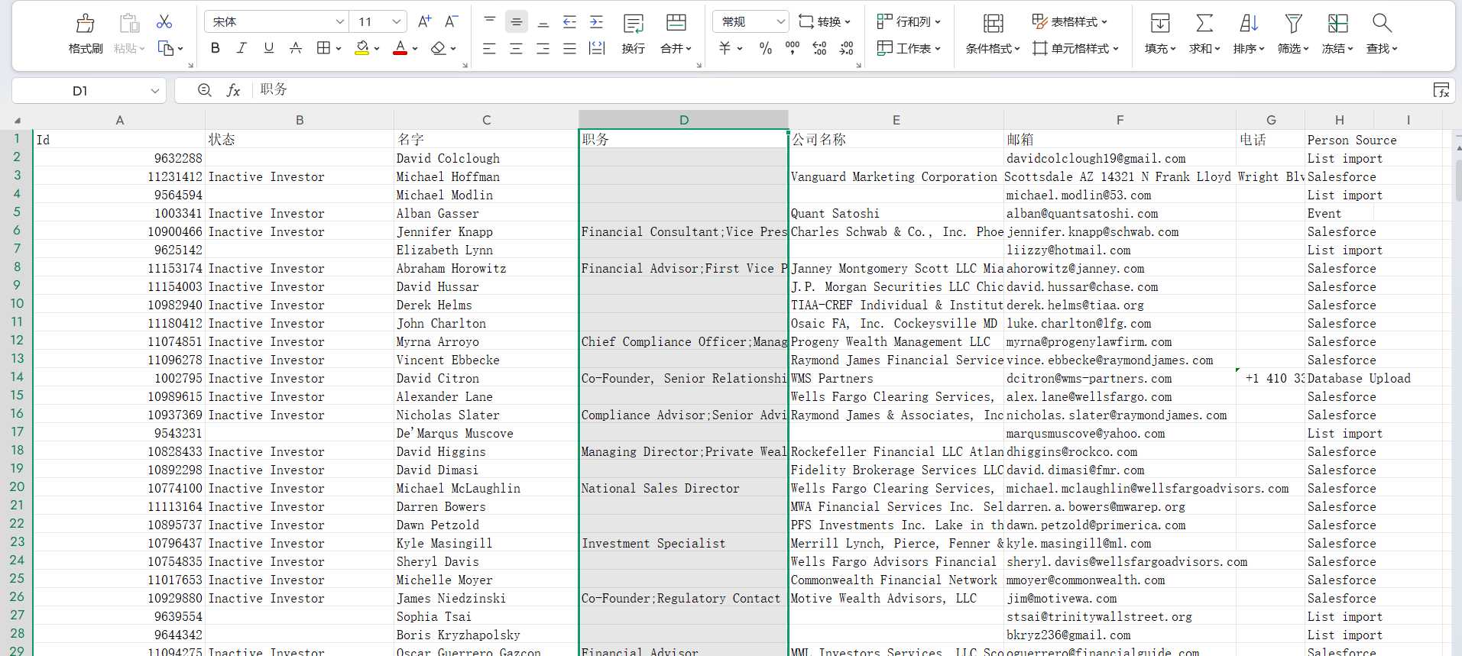The height and width of the screenshot is (656, 1462).
Task: Apply justified horizontal alignment
Action: click(569, 48)
